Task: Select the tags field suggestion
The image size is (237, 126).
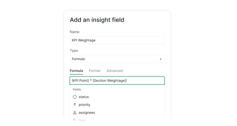Action: click(x=82, y=120)
